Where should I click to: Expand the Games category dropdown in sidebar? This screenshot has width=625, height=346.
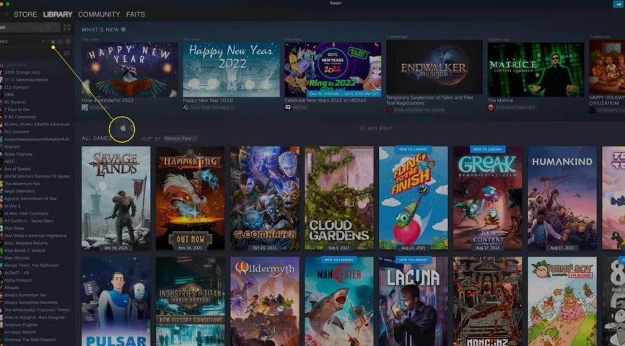tap(43, 42)
